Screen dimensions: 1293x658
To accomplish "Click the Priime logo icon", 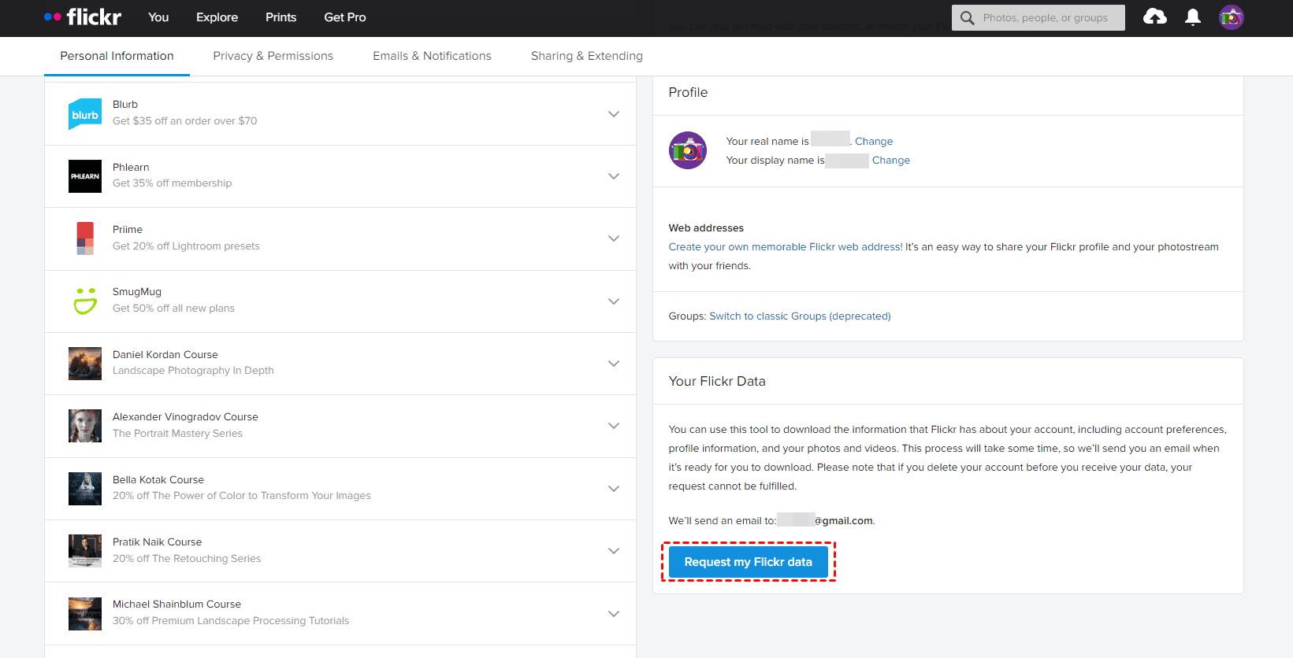I will 85,238.
